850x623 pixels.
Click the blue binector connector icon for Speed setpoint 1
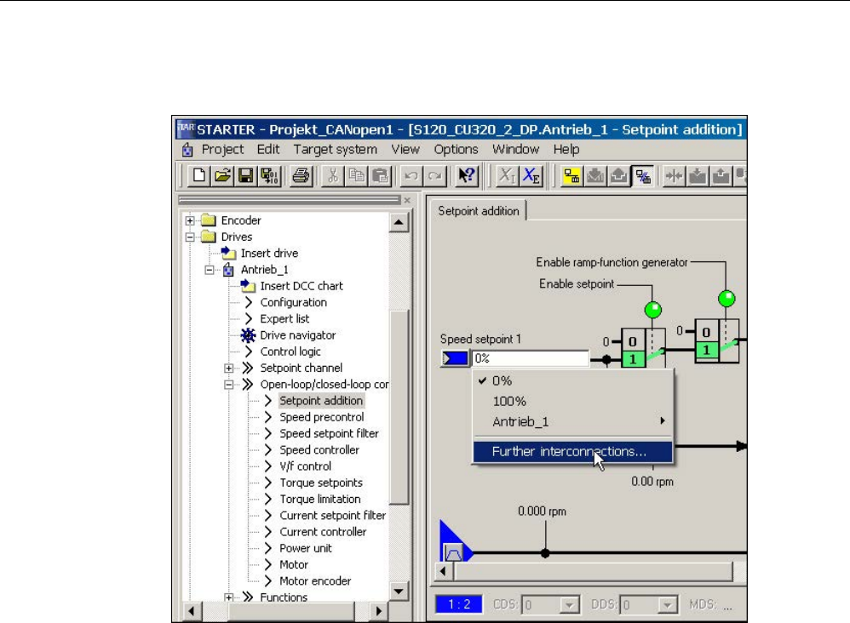click(x=455, y=358)
